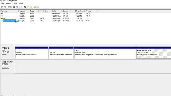Click NTFS file system cell in C: row
171x96 pixels.
42,18
